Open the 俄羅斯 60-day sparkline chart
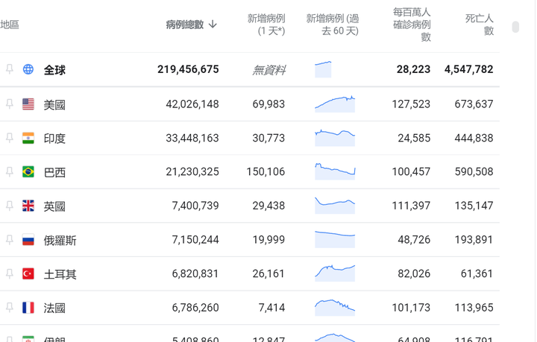The width and height of the screenshot is (537, 342). point(335,240)
